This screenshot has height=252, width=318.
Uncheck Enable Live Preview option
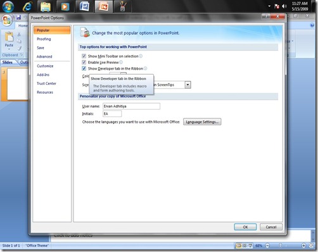click(84, 62)
